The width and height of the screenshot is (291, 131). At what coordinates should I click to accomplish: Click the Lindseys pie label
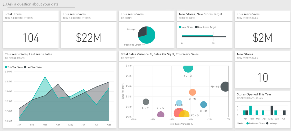click(130, 29)
